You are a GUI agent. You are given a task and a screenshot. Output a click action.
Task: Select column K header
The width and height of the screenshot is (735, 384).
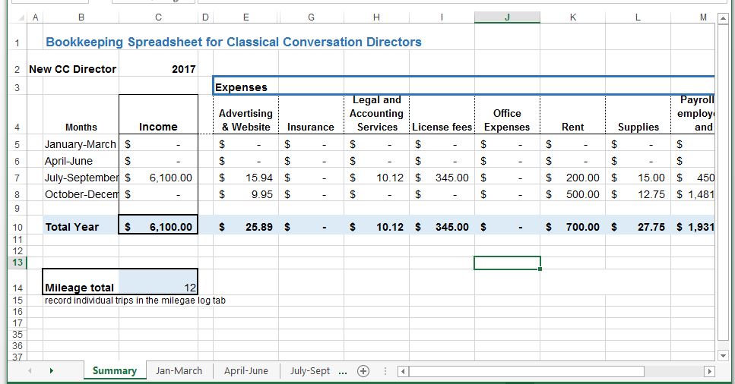tap(573, 17)
